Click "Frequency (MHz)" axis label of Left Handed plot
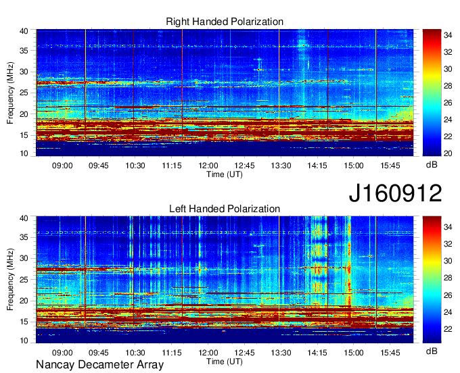Viewport: 460px width, 373px height. [x=10, y=280]
